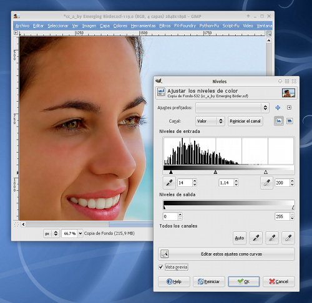The height and width of the screenshot is (303, 312).
Task: Increase the gamma value 1,14
Action: (236, 181)
